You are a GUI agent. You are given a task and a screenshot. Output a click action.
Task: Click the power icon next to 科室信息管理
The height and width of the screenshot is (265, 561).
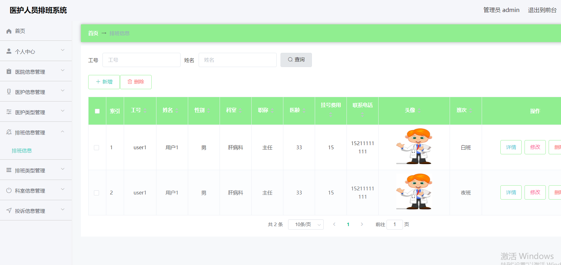click(x=9, y=190)
